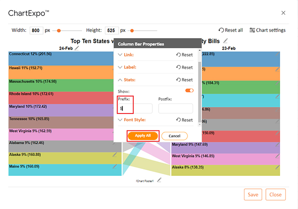Click the properties panel scrollbar

click(x=199, y=91)
